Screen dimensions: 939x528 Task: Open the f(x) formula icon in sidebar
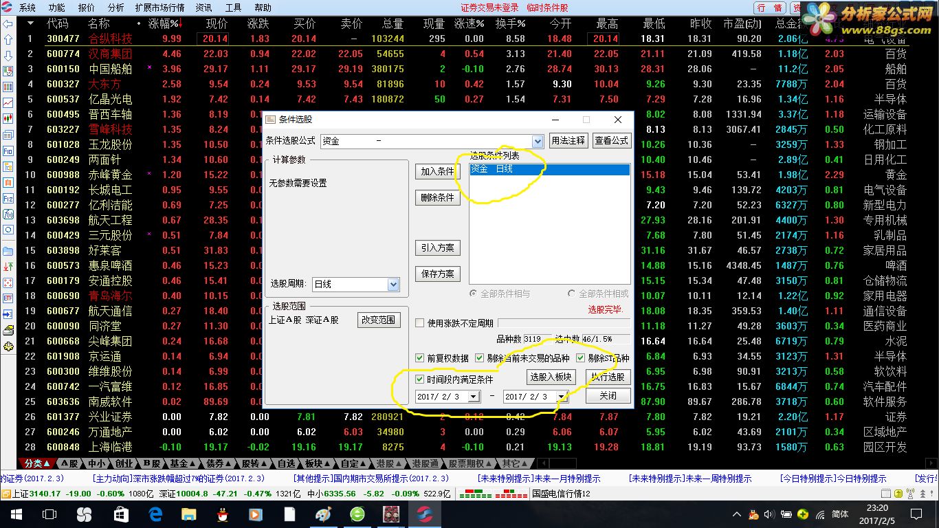click(x=8, y=214)
